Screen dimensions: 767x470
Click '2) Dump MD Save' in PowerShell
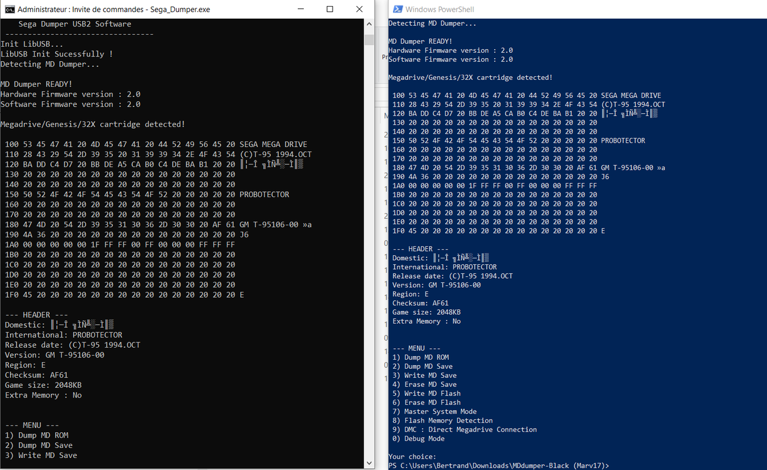point(422,366)
